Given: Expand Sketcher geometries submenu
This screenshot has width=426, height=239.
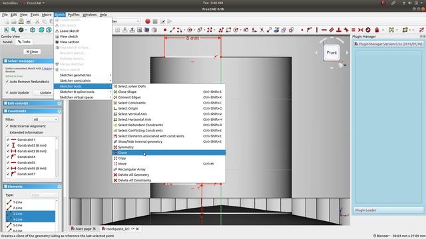Looking at the screenshot, I should click(x=83, y=75).
